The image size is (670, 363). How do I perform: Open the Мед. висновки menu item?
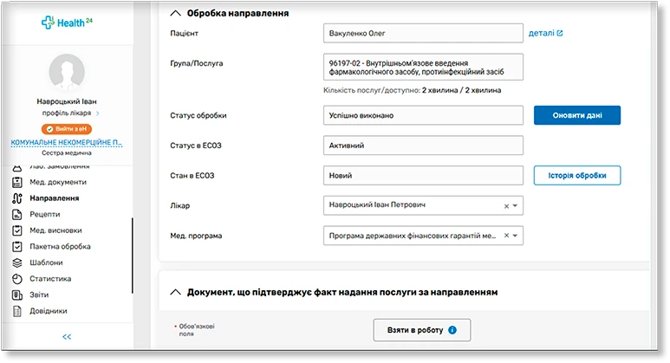tap(55, 230)
